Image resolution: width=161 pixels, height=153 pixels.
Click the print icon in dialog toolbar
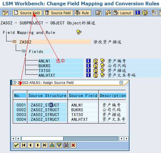52,145
